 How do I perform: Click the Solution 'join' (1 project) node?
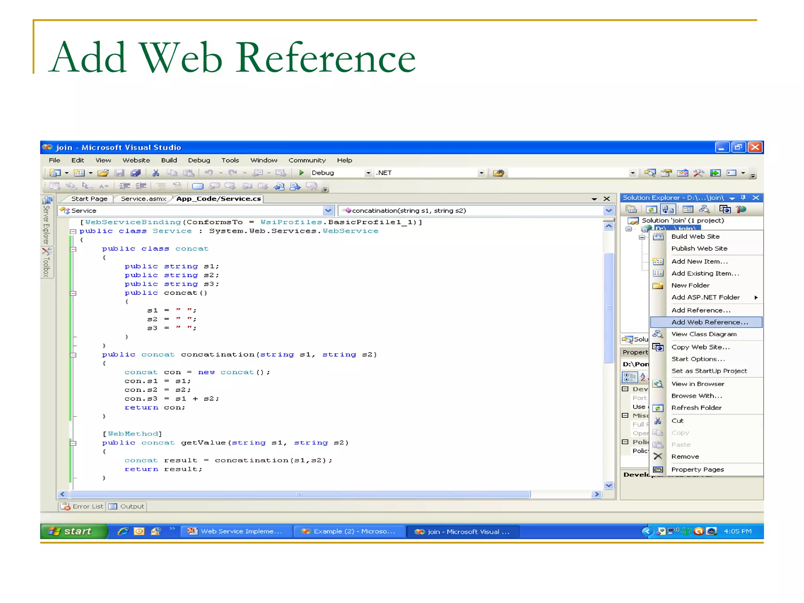(x=683, y=221)
